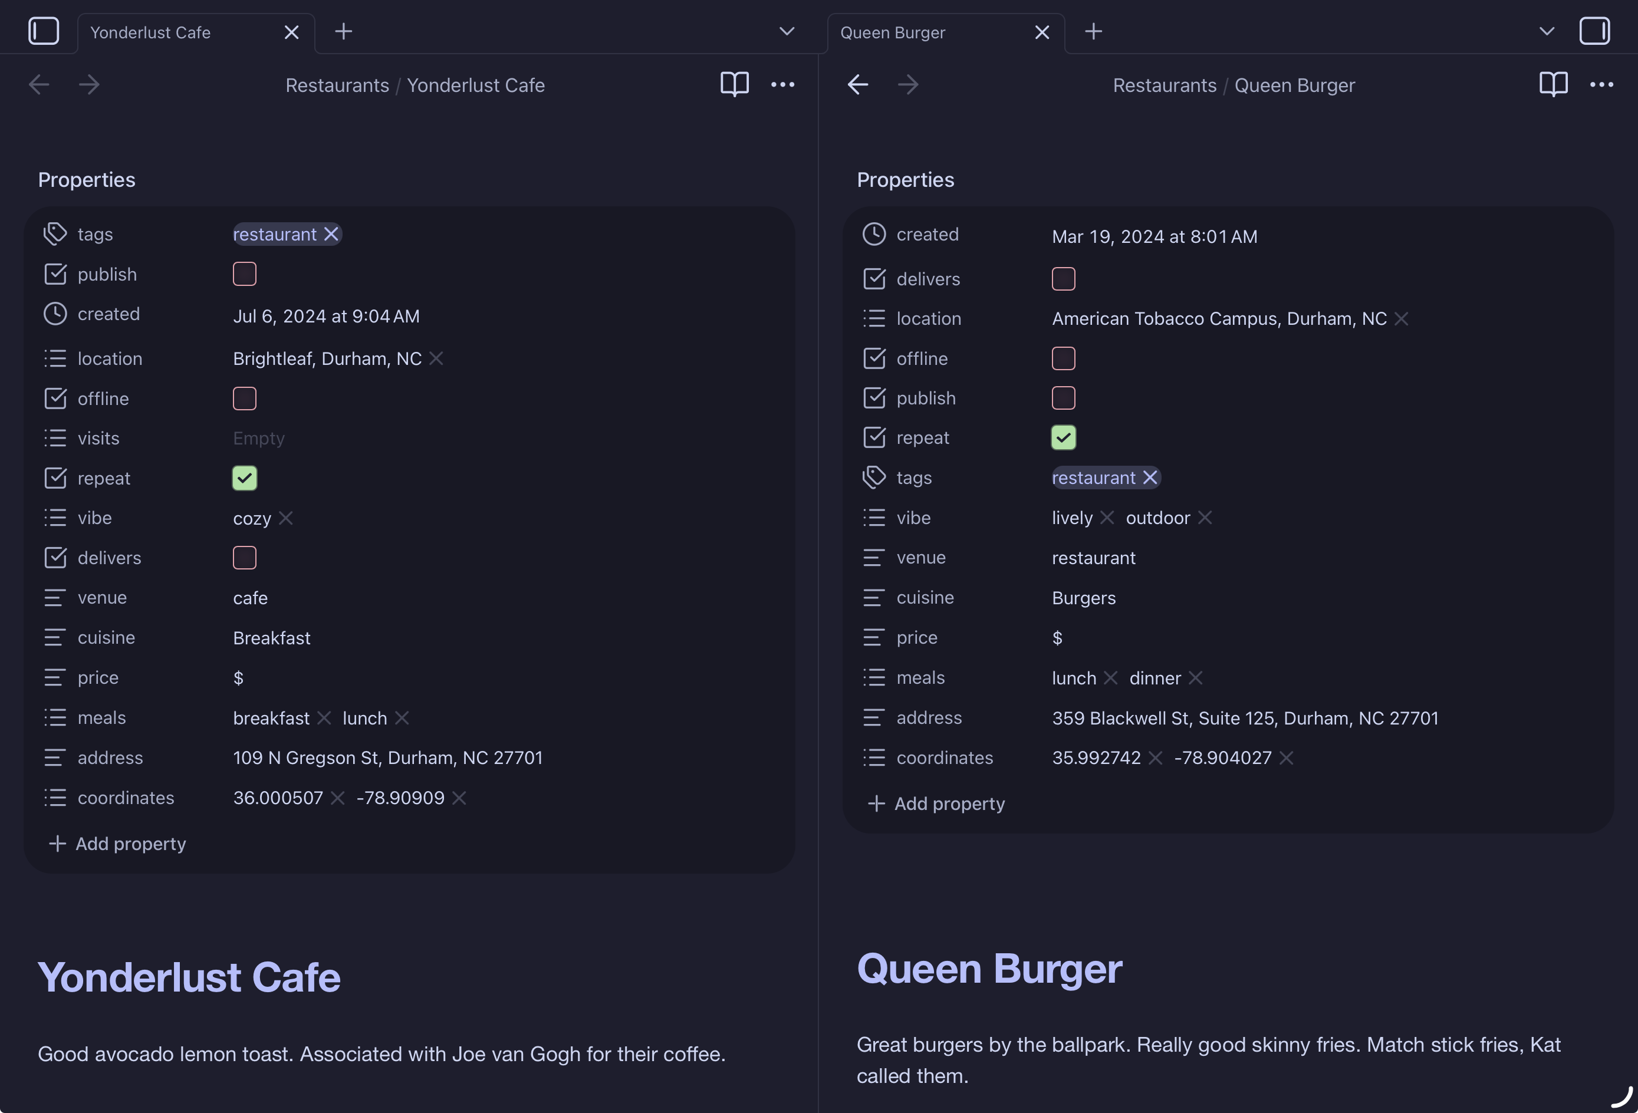This screenshot has width=1638, height=1113.
Task: Remove outdoor vibe value
Action: click(1205, 518)
